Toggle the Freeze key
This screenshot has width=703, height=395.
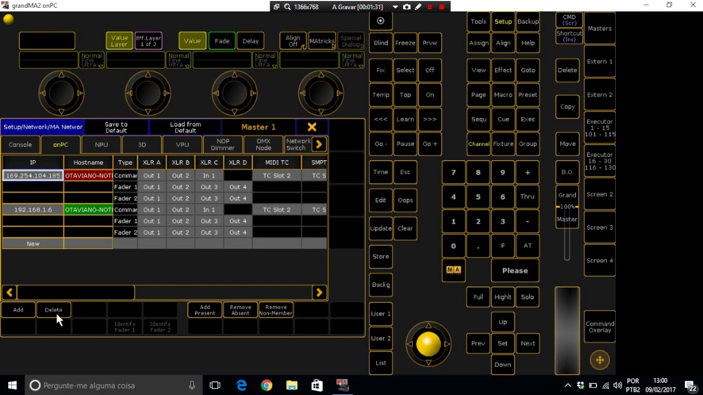(x=405, y=43)
